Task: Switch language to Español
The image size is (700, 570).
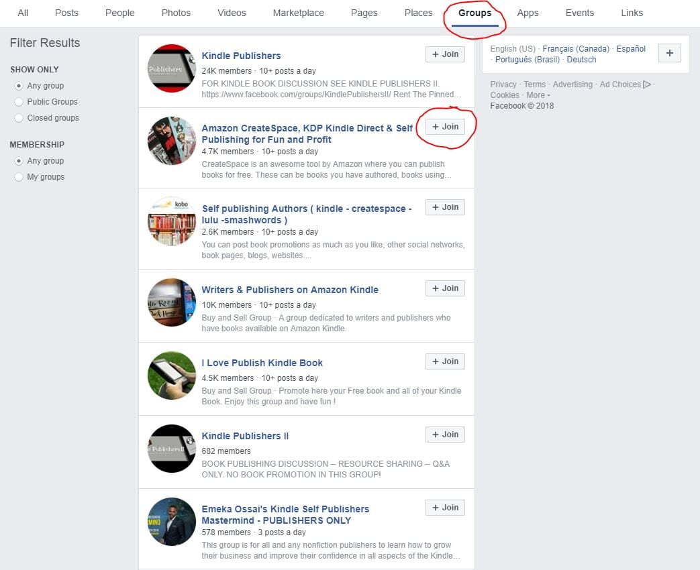Action: point(631,48)
